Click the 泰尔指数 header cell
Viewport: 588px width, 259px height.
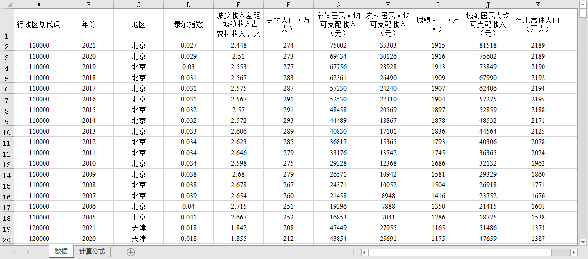pyautogui.click(x=188, y=24)
